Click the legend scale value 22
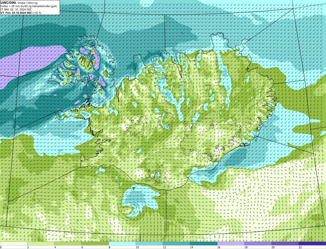This screenshot has height=249, width=326. [x=300, y=247]
